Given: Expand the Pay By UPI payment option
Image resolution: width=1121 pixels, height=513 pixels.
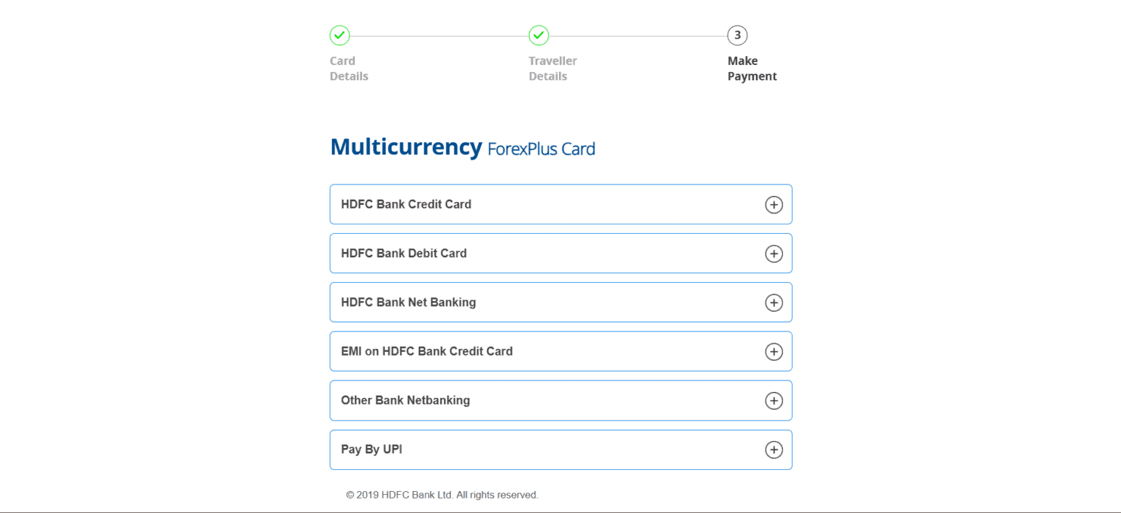Looking at the screenshot, I should (560, 450).
